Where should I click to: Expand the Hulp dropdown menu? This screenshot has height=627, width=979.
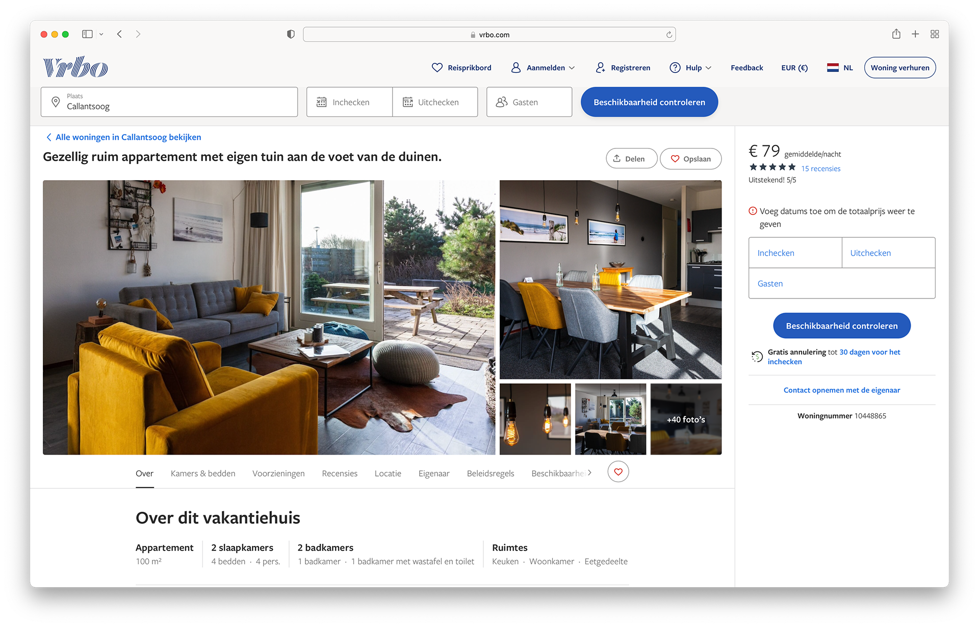[691, 67]
